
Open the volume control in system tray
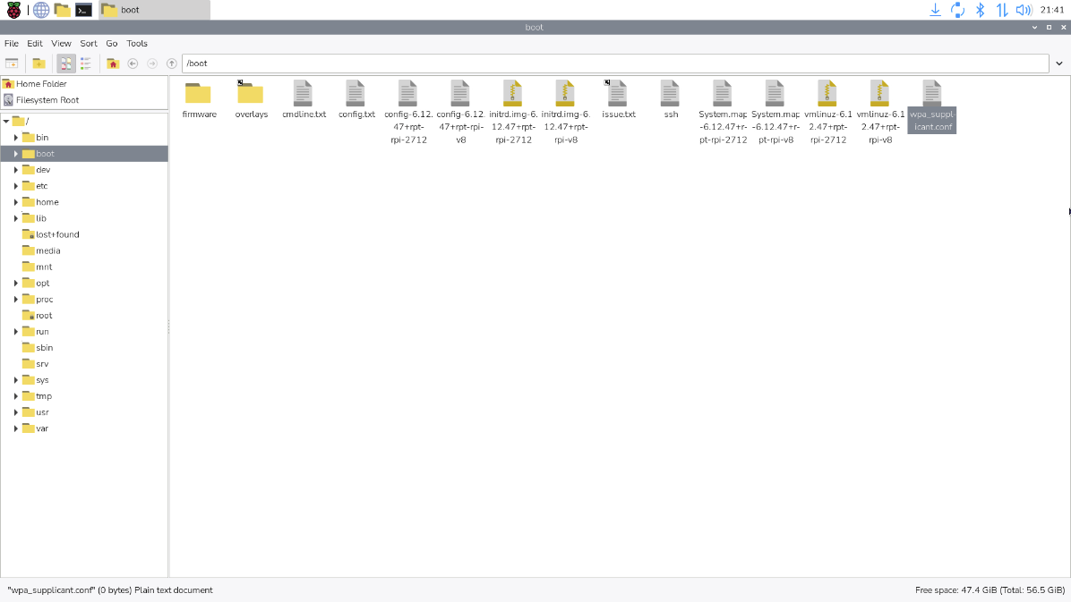coord(1024,10)
